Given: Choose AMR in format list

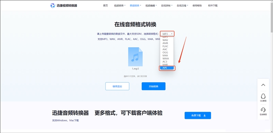Looking at the screenshot, I should 165,43.
